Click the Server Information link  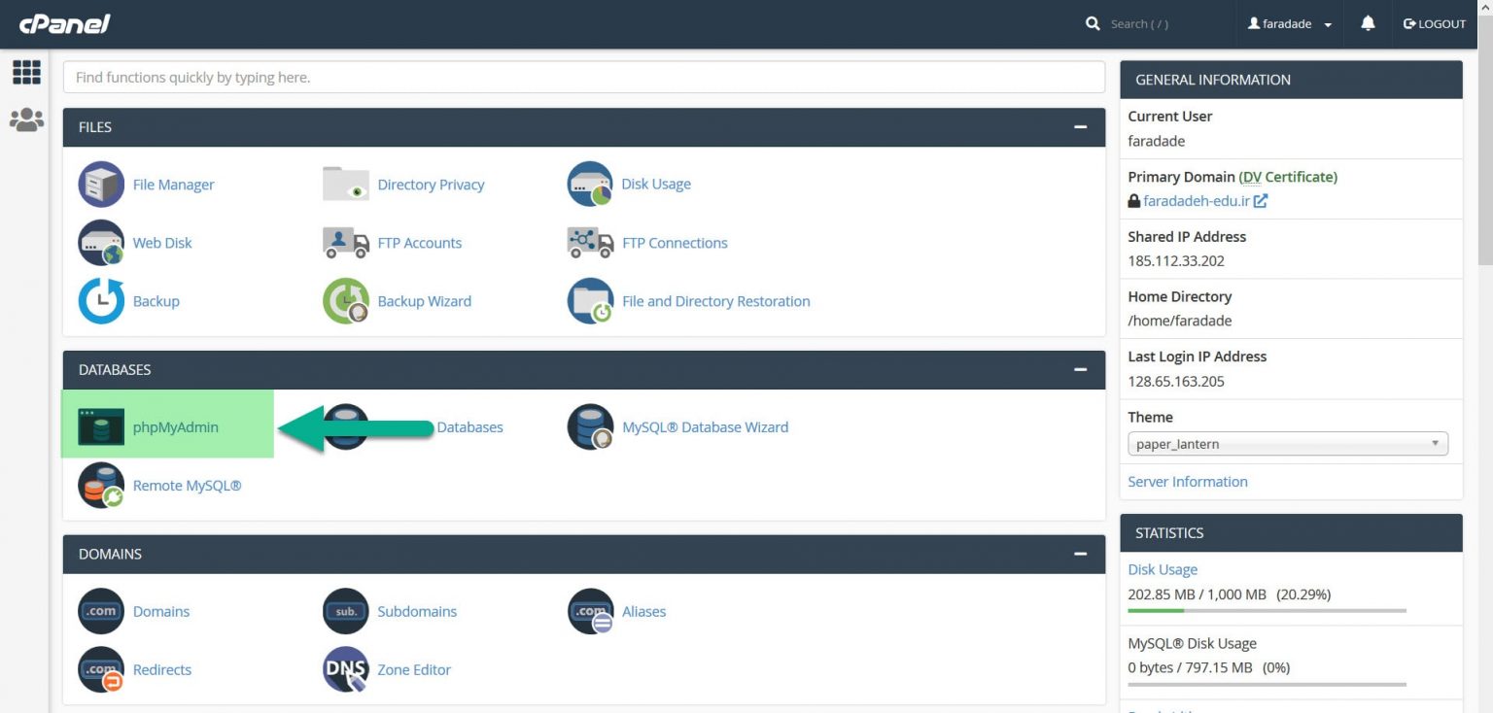coord(1188,482)
